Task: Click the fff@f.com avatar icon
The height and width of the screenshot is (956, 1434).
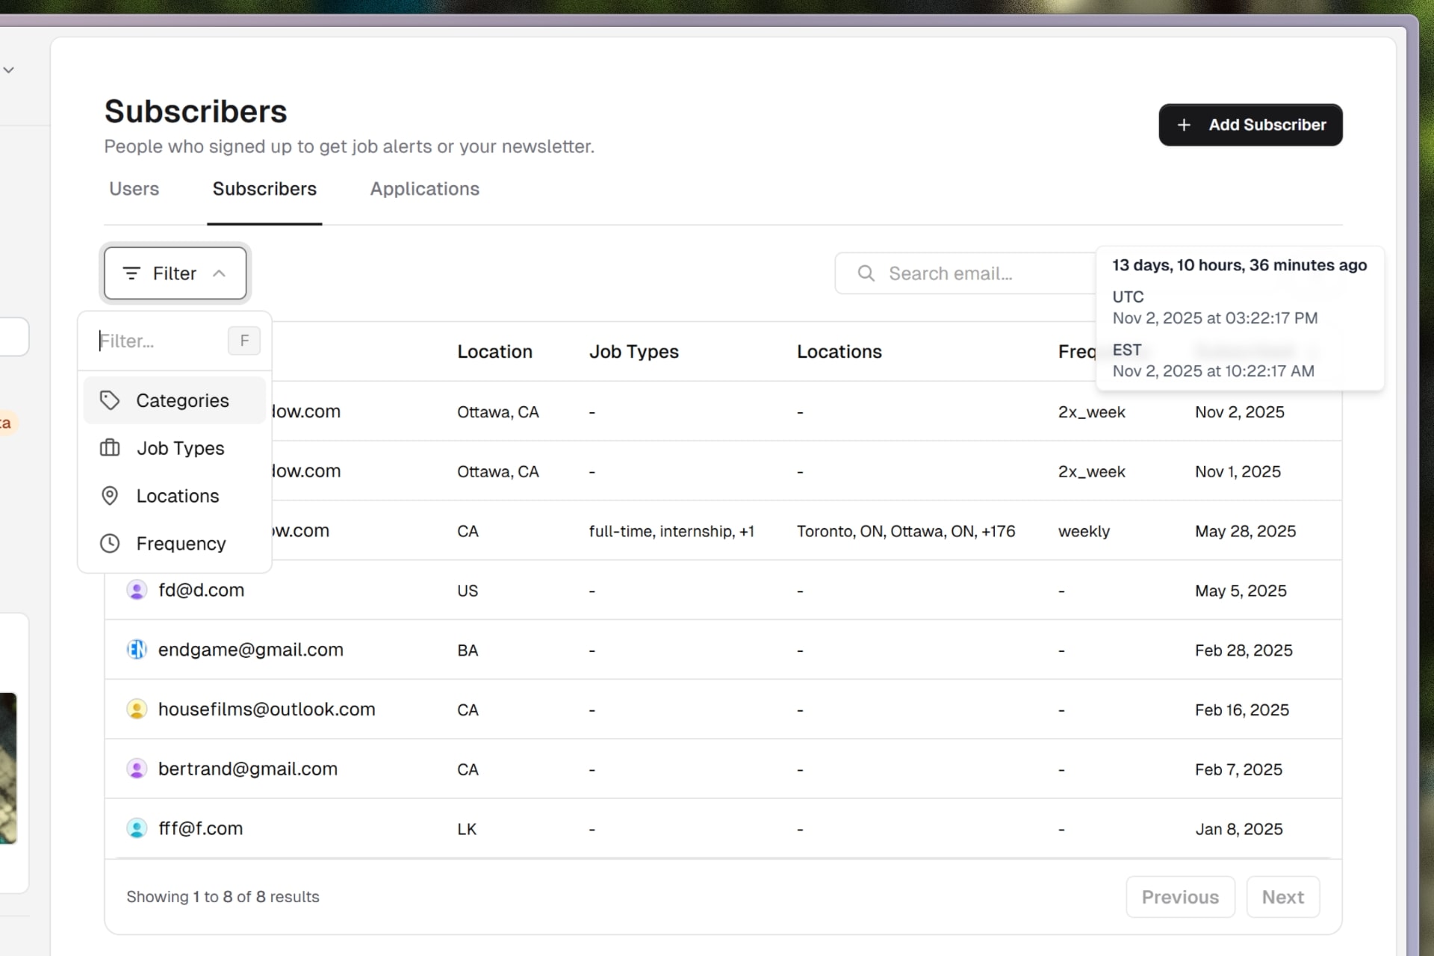Action: pos(137,828)
